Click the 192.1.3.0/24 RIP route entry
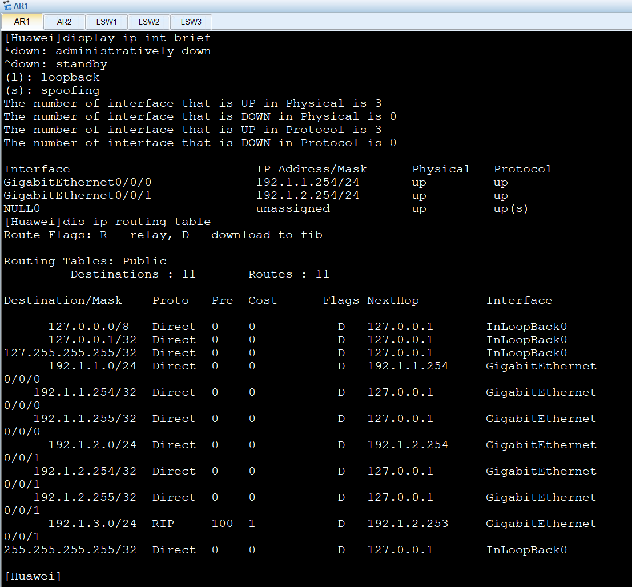632x587 pixels. pyautogui.click(x=92, y=524)
